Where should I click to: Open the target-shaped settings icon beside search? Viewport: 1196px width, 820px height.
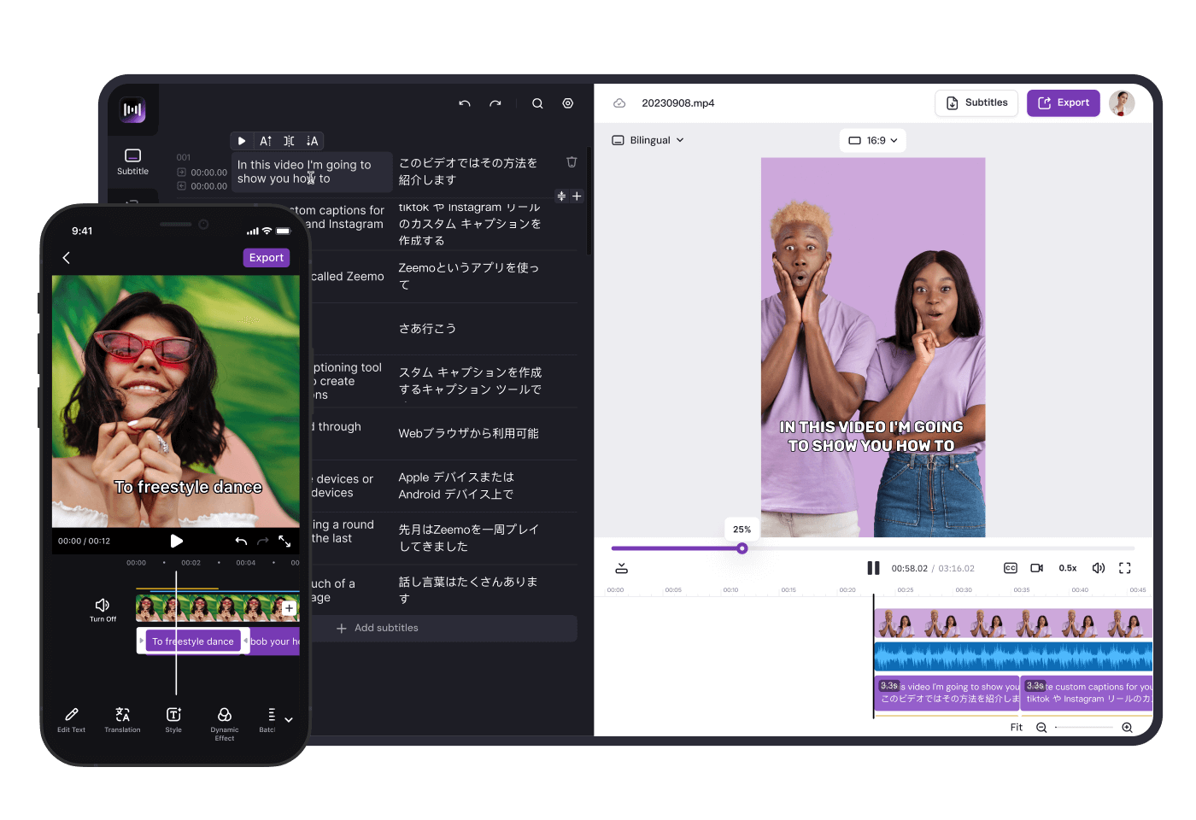click(568, 103)
